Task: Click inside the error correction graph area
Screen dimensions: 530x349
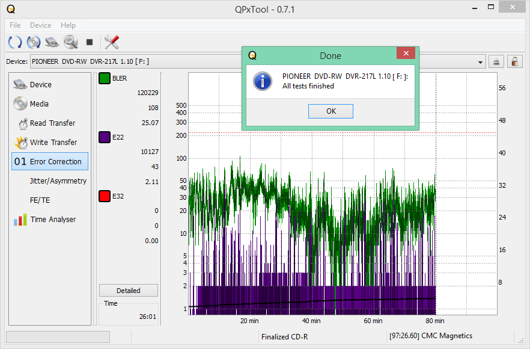Action: 343,194
